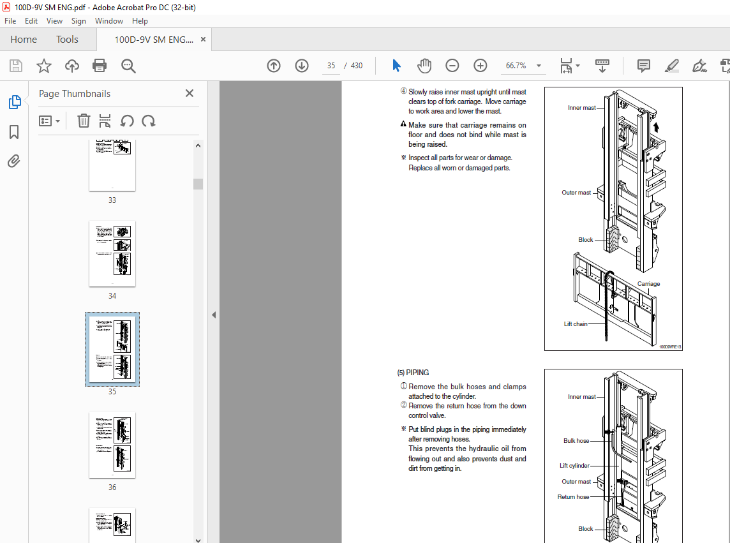The height and width of the screenshot is (543, 730).
Task: Click the "Page Thumbnails" panel title
Action: coord(75,94)
